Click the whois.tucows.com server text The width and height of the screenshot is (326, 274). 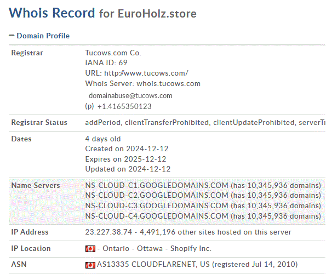point(168,84)
